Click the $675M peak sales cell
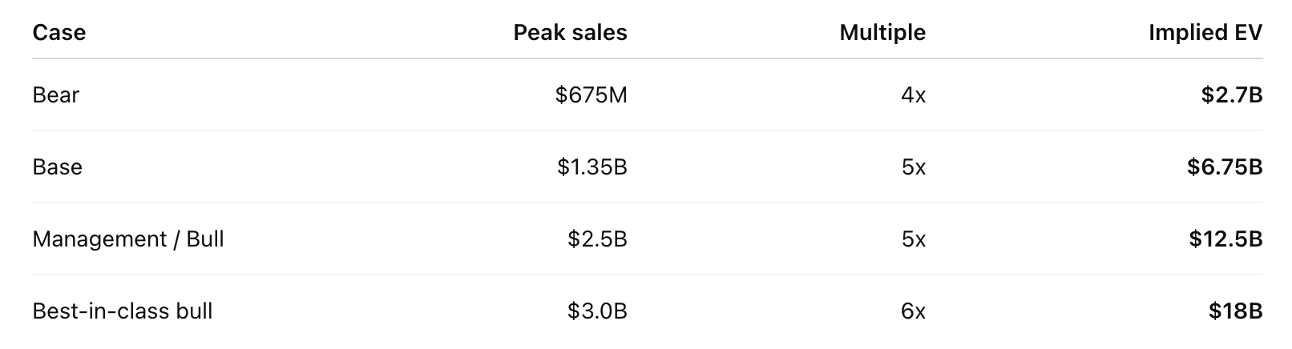The width and height of the screenshot is (1292, 349). click(591, 95)
